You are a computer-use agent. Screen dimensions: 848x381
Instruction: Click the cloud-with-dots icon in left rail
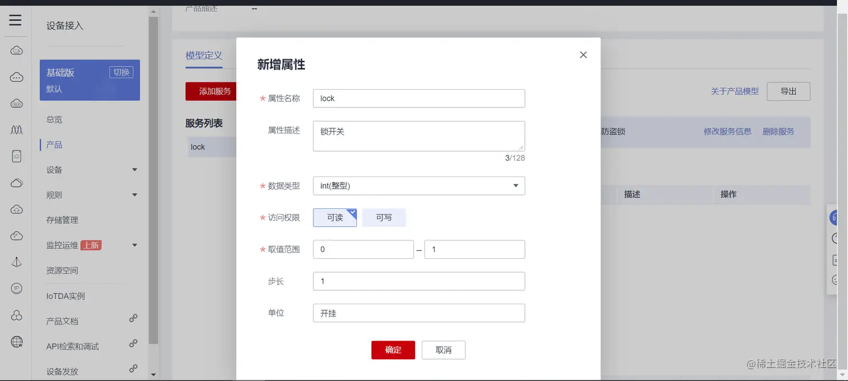tap(17, 77)
